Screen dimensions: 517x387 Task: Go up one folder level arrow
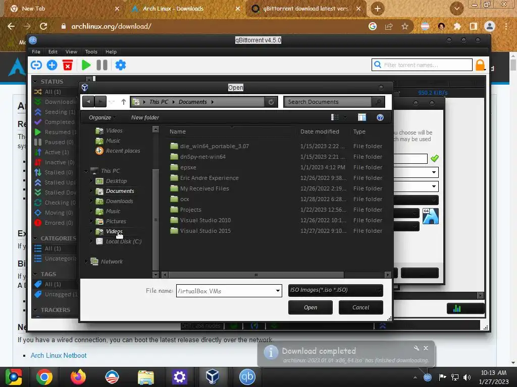[x=124, y=102]
